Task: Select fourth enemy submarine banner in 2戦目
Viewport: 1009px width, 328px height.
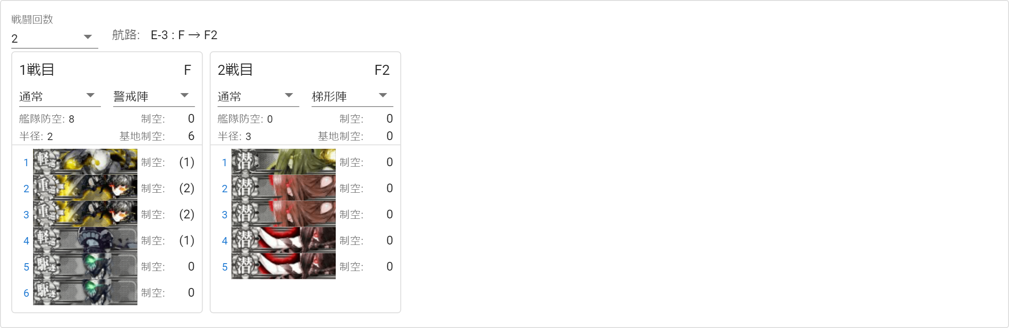Action: point(284,240)
